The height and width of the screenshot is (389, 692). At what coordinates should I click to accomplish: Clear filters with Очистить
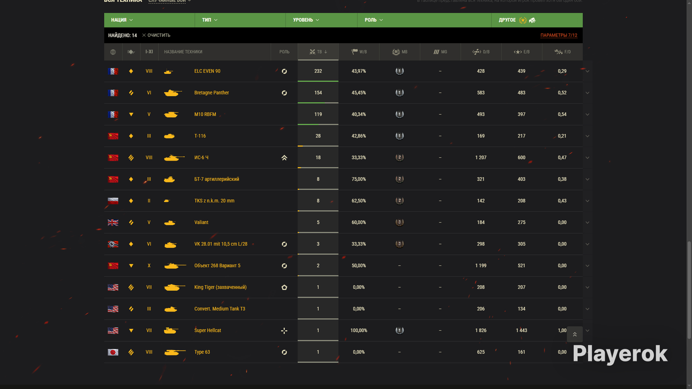point(156,35)
